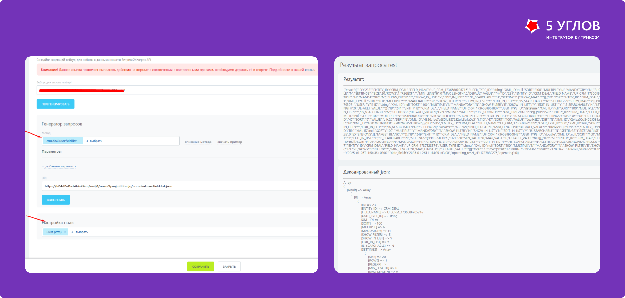The image size is (625, 298).
Task: Click '+ выбрать' in the Метод field
Action: point(94,141)
